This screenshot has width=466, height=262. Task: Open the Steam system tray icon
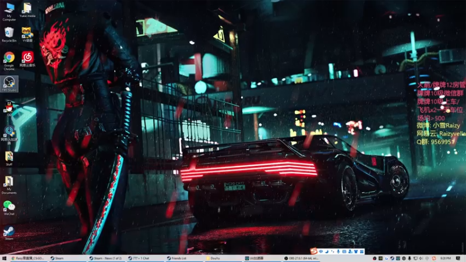pos(392,259)
